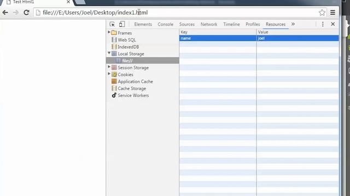This screenshot has width=350, height=196.
Task: Expand the Cookies tree node
Action: [109, 73]
